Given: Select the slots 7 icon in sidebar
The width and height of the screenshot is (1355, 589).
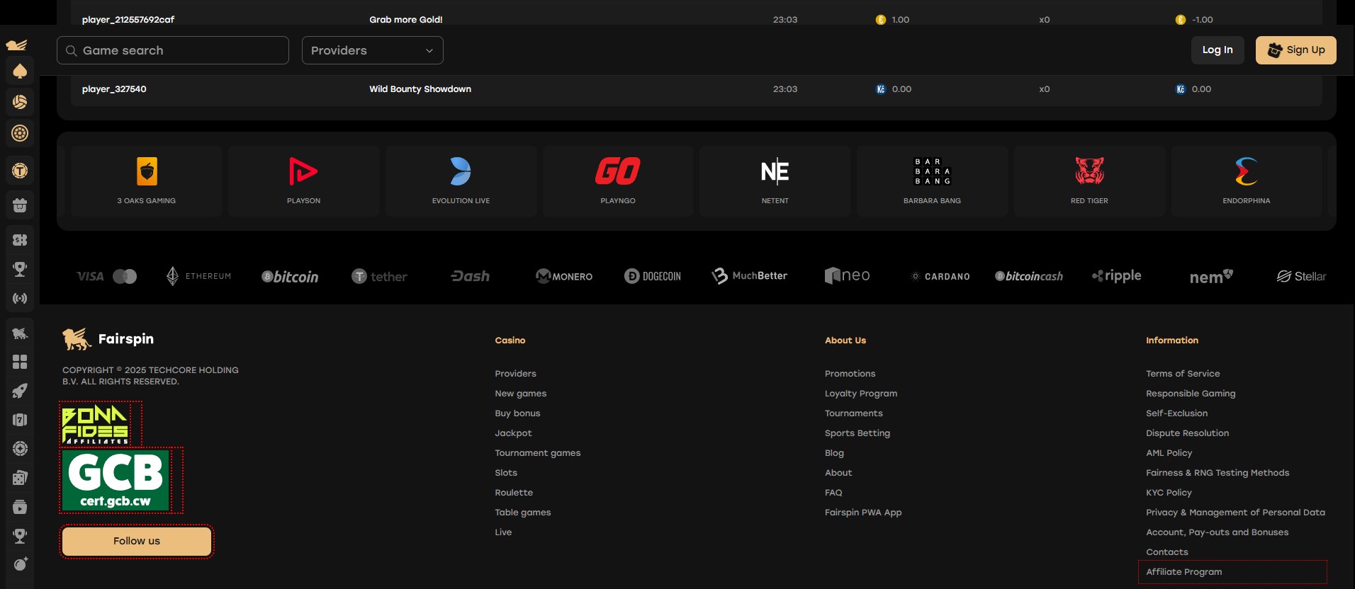Looking at the screenshot, I should (20, 420).
